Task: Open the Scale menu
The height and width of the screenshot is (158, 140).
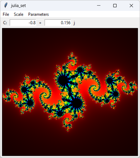Action: click(19, 14)
